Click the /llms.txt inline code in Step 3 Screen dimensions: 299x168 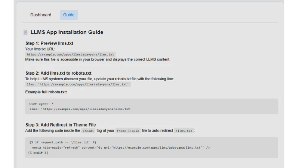coord(184,131)
